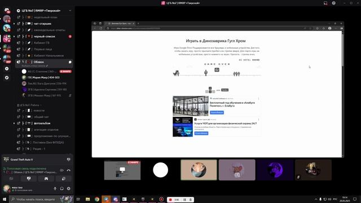Select the mauve participant tile
The height and width of the screenshot is (203, 361).
point(237,170)
